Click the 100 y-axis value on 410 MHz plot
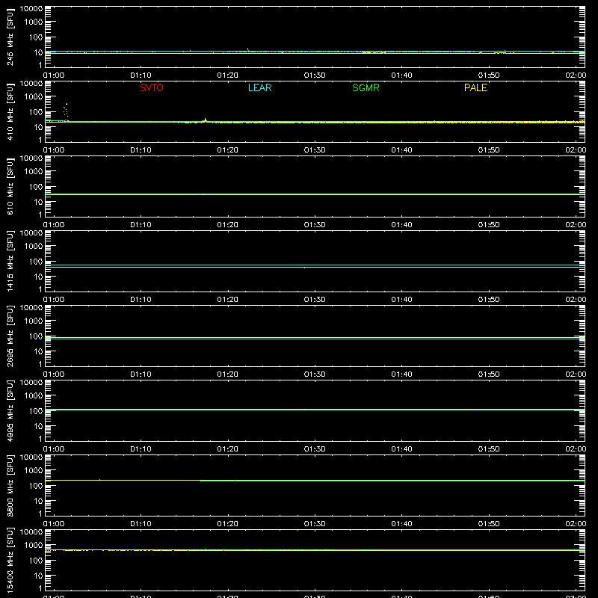 36,112
